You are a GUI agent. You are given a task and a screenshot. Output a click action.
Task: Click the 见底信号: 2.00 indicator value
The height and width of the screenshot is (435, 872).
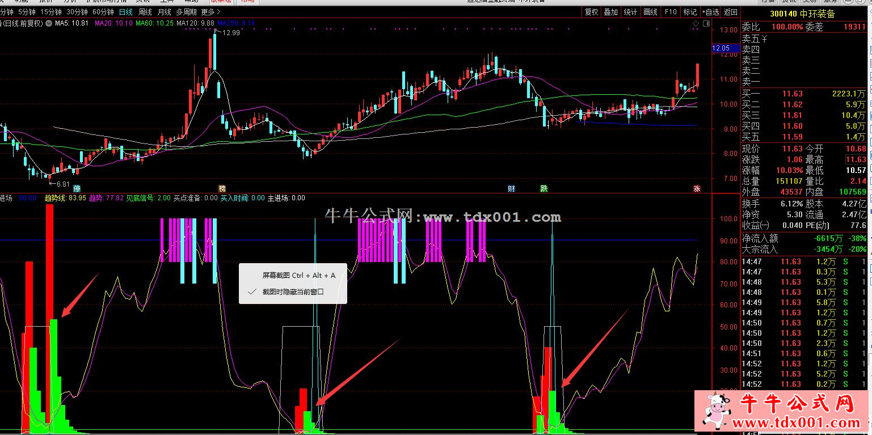click(148, 198)
